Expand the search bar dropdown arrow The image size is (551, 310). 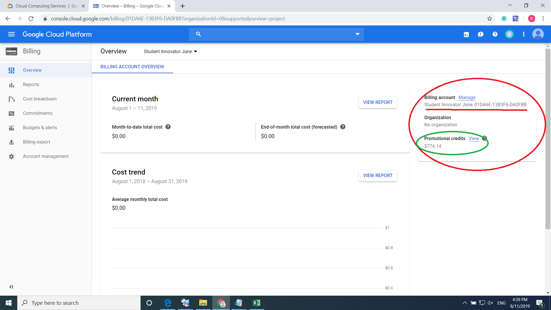pyautogui.click(x=357, y=34)
